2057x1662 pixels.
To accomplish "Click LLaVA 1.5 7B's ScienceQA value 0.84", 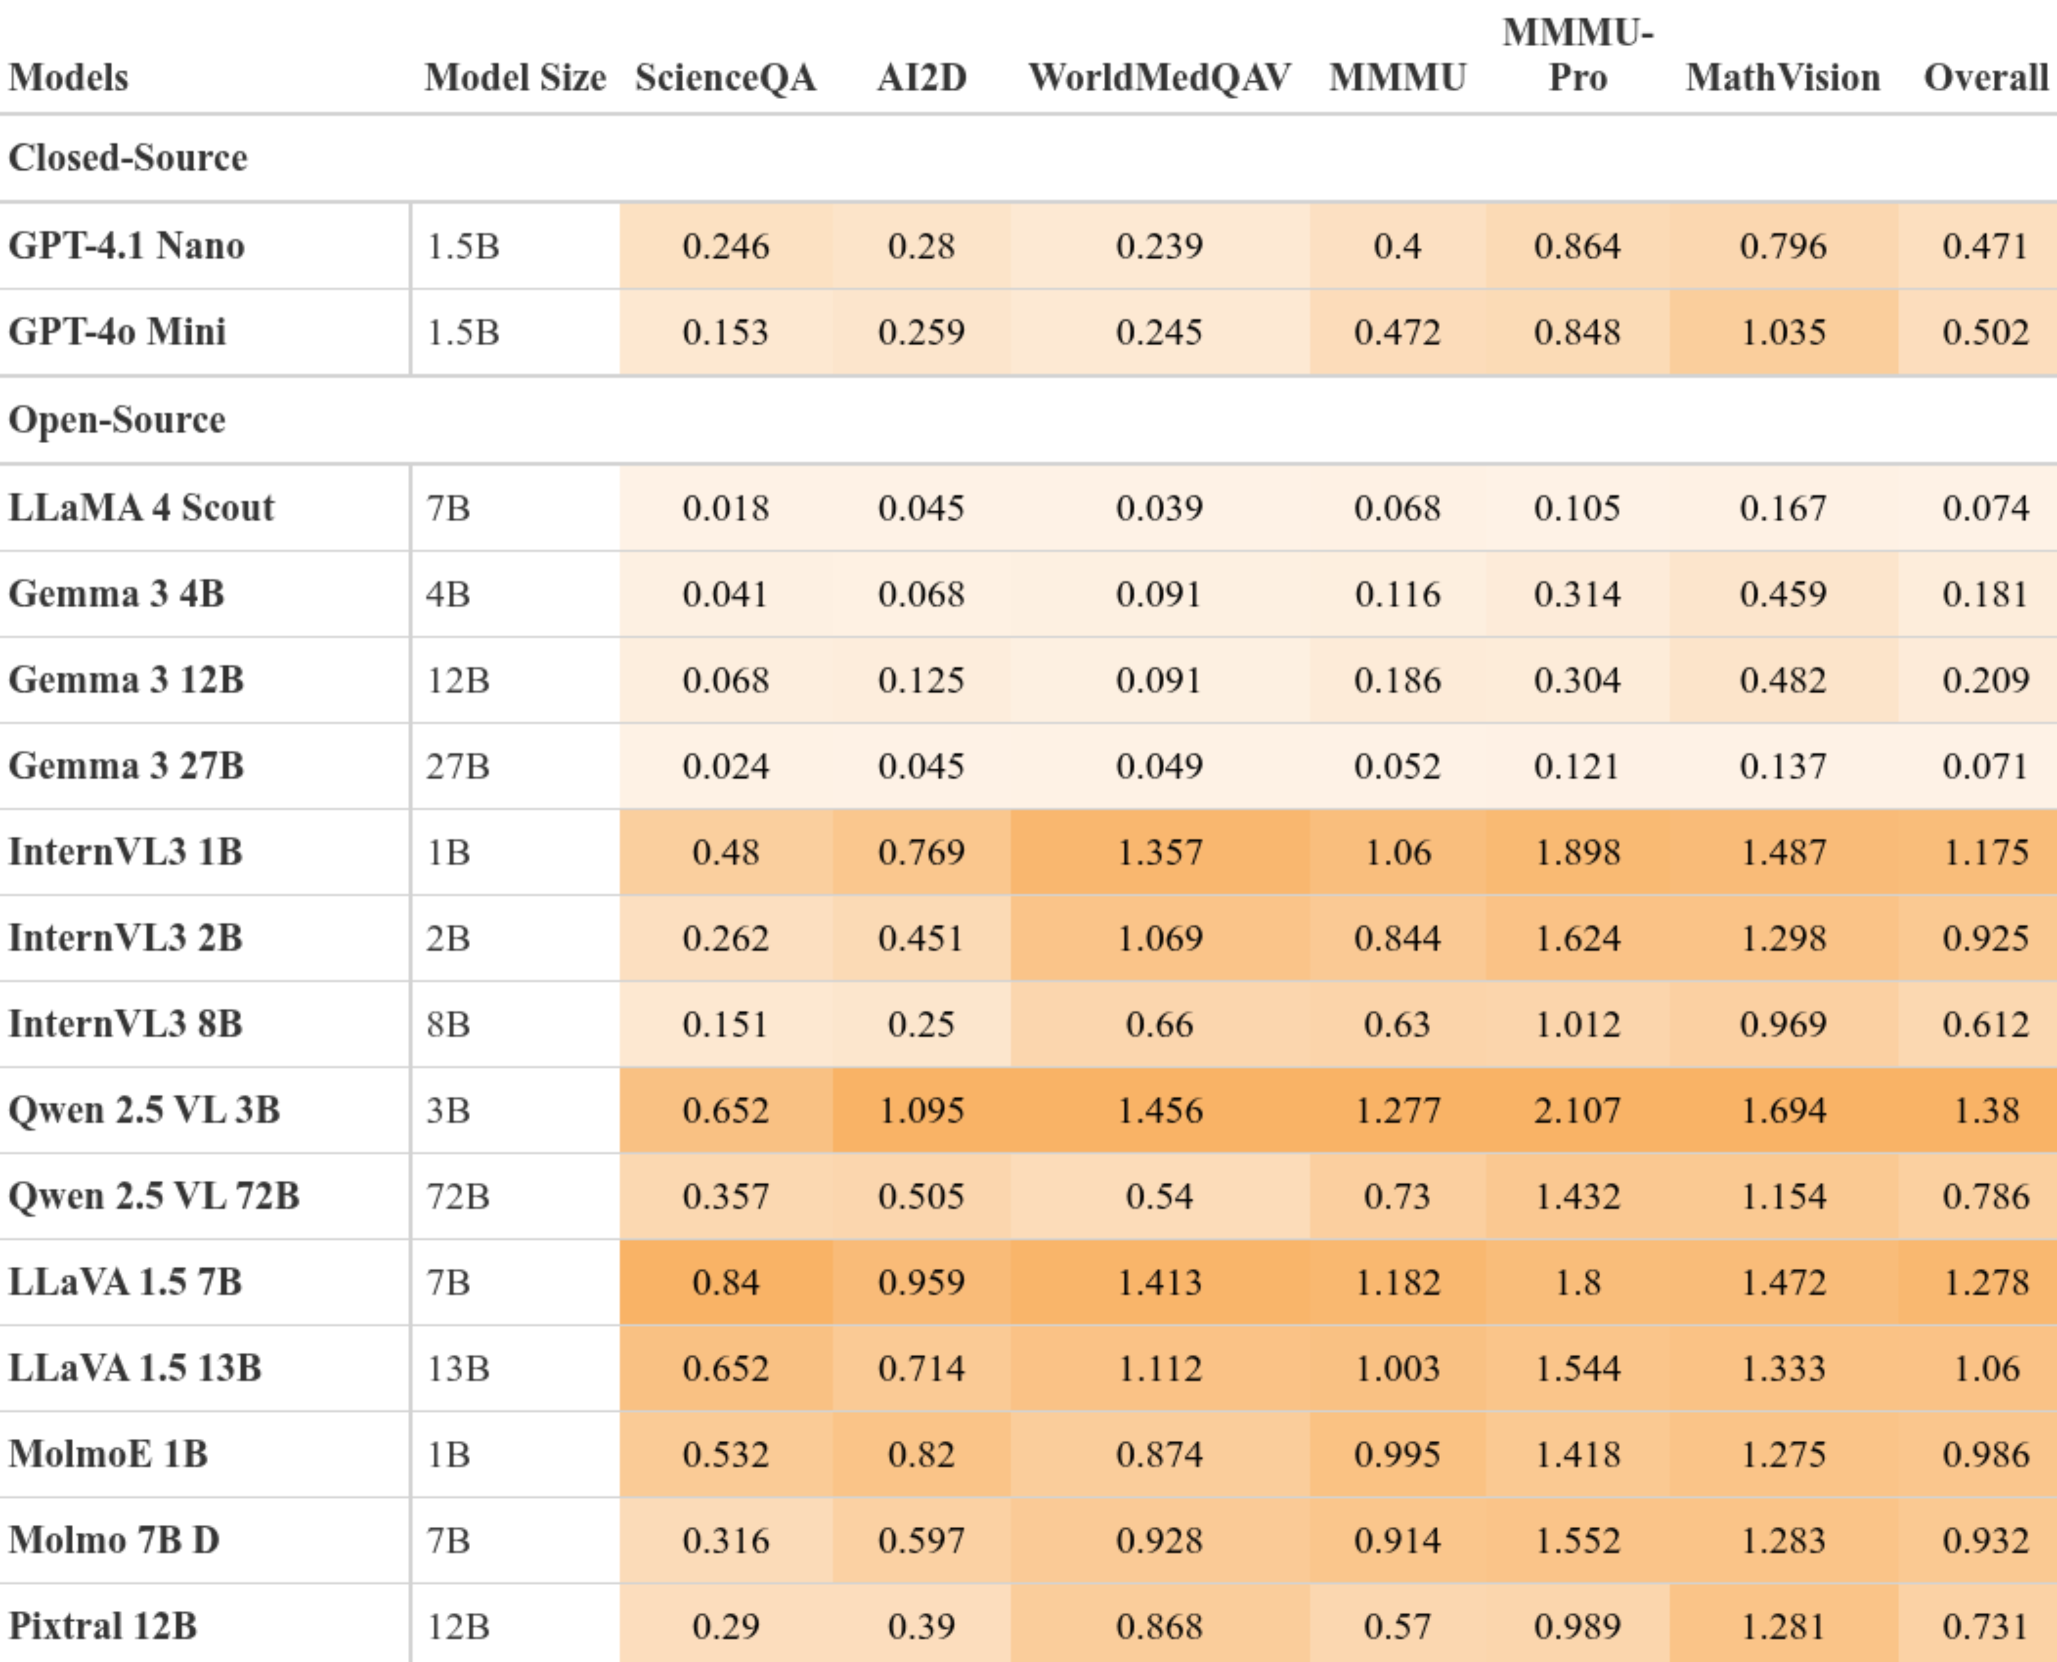I will pyautogui.click(x=725, y=1282).
